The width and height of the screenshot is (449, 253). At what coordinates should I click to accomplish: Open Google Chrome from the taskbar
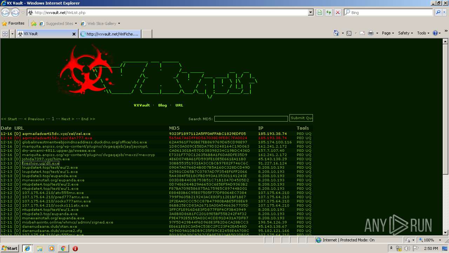63,248
